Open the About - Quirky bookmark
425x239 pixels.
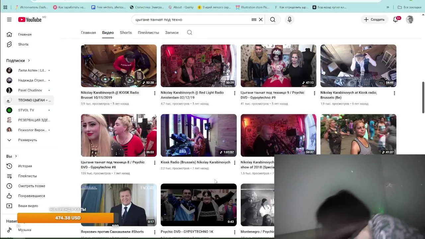pyautogui.click(x=181, y=7)
